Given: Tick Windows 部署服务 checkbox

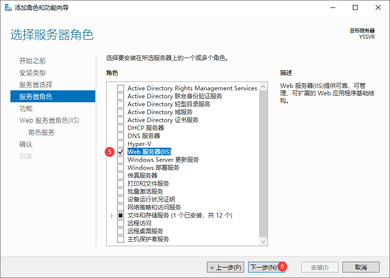Looking at the screenshot, I should tap(121, 168).
